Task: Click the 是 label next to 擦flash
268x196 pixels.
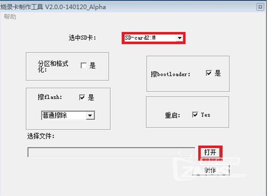Action: [91, 98]
